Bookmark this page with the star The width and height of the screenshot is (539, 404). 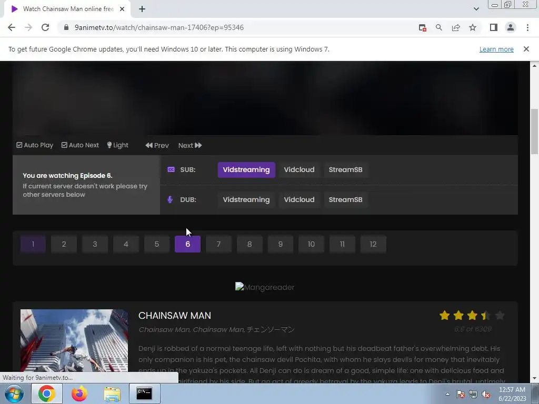point(473,27)
